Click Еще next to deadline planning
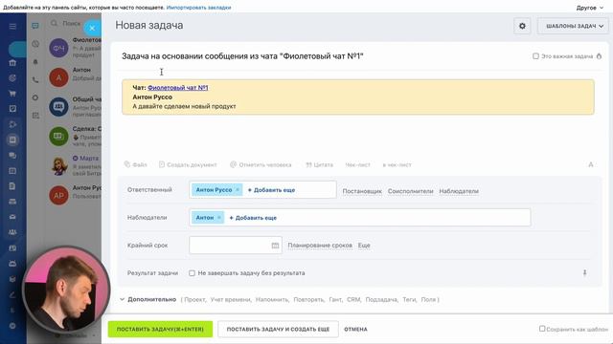613x344 pixels. 364,246
